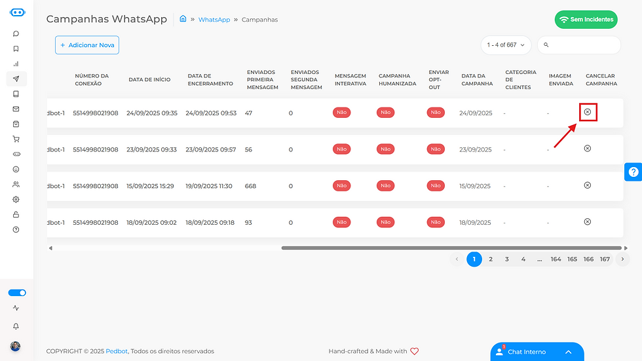Sort by Data de Encerramento column header

pos(210,79)
